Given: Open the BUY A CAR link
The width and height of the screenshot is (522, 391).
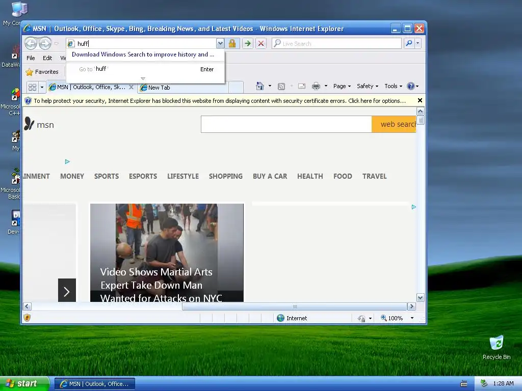Looking at the screenshot, I should [x=270, y=176].
